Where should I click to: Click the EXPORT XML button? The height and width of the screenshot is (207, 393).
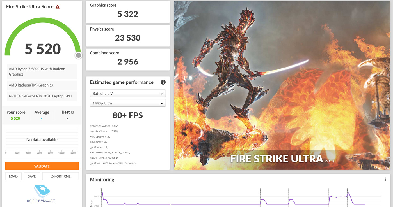60,176
